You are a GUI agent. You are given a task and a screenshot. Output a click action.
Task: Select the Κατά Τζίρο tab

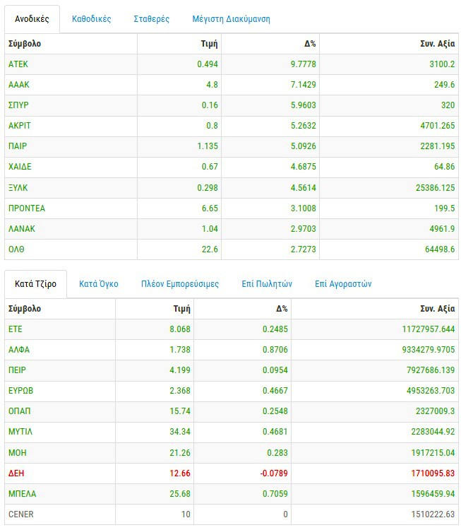coord(35,284)
